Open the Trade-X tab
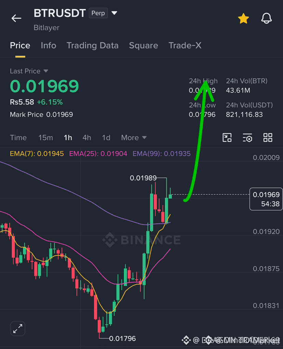 (185, 46)
